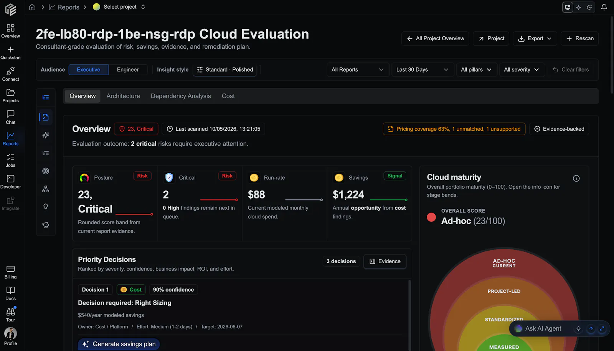Click the 3 decisions badge
This screenshot has width=614, height=351.
point(341,261)
